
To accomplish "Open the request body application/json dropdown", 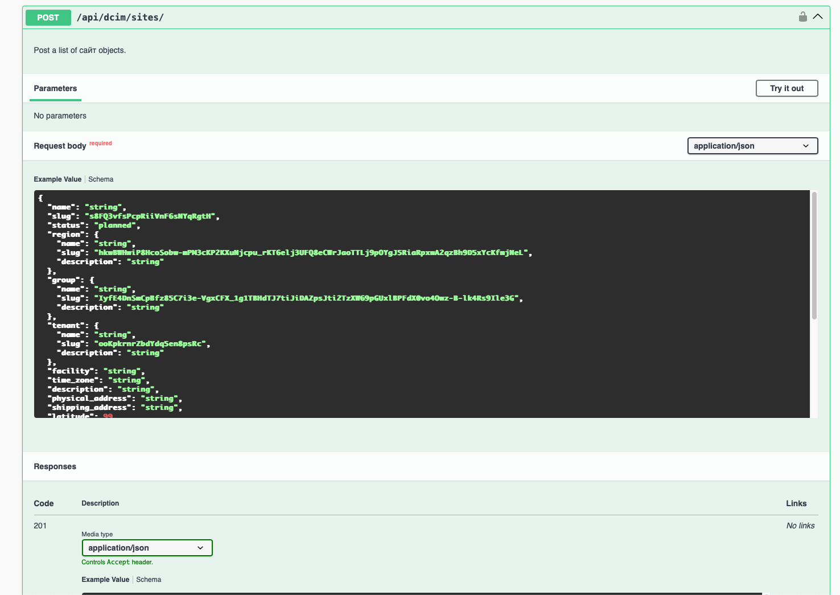I will [x=752, y=146].
